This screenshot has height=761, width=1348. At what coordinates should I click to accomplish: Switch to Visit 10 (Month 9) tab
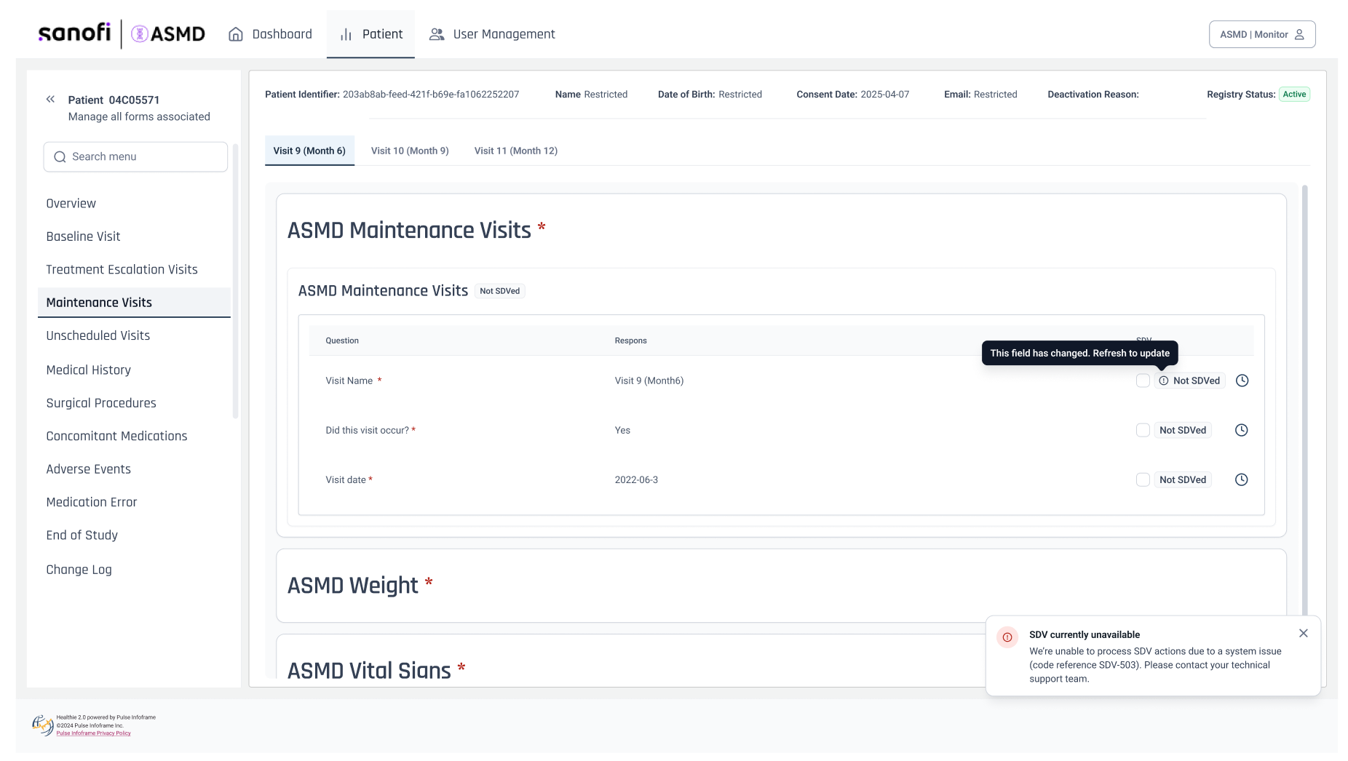[x=410, y=151]
